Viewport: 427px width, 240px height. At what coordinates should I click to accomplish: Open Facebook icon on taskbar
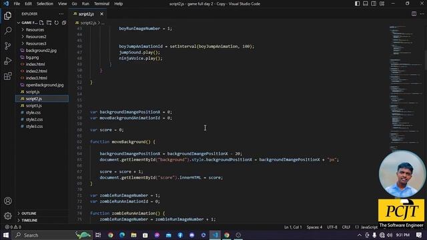[x=180, y=235]
